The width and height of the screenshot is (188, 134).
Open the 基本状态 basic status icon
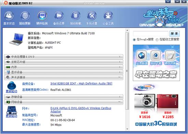tap(9, 16)
